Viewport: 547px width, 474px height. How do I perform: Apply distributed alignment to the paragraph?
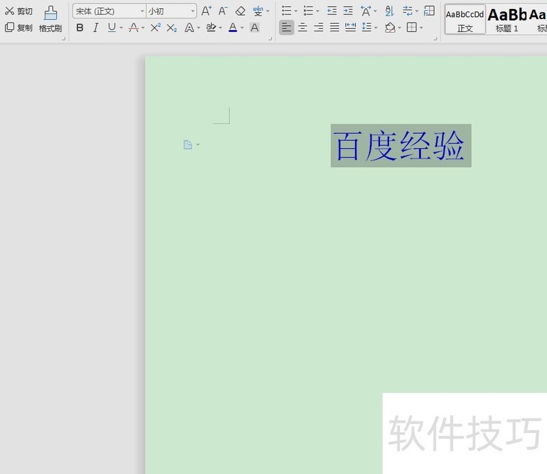350,27
